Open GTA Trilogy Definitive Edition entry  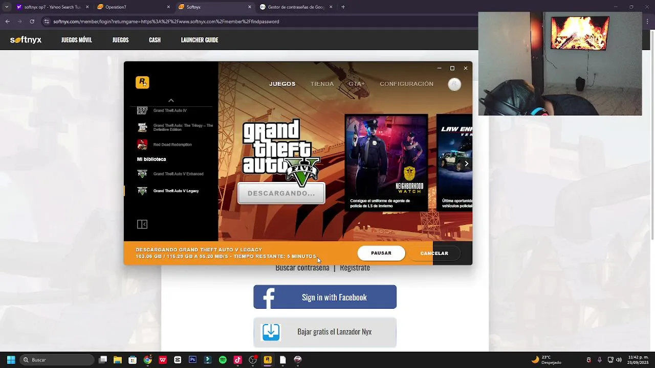coord(176,127)
